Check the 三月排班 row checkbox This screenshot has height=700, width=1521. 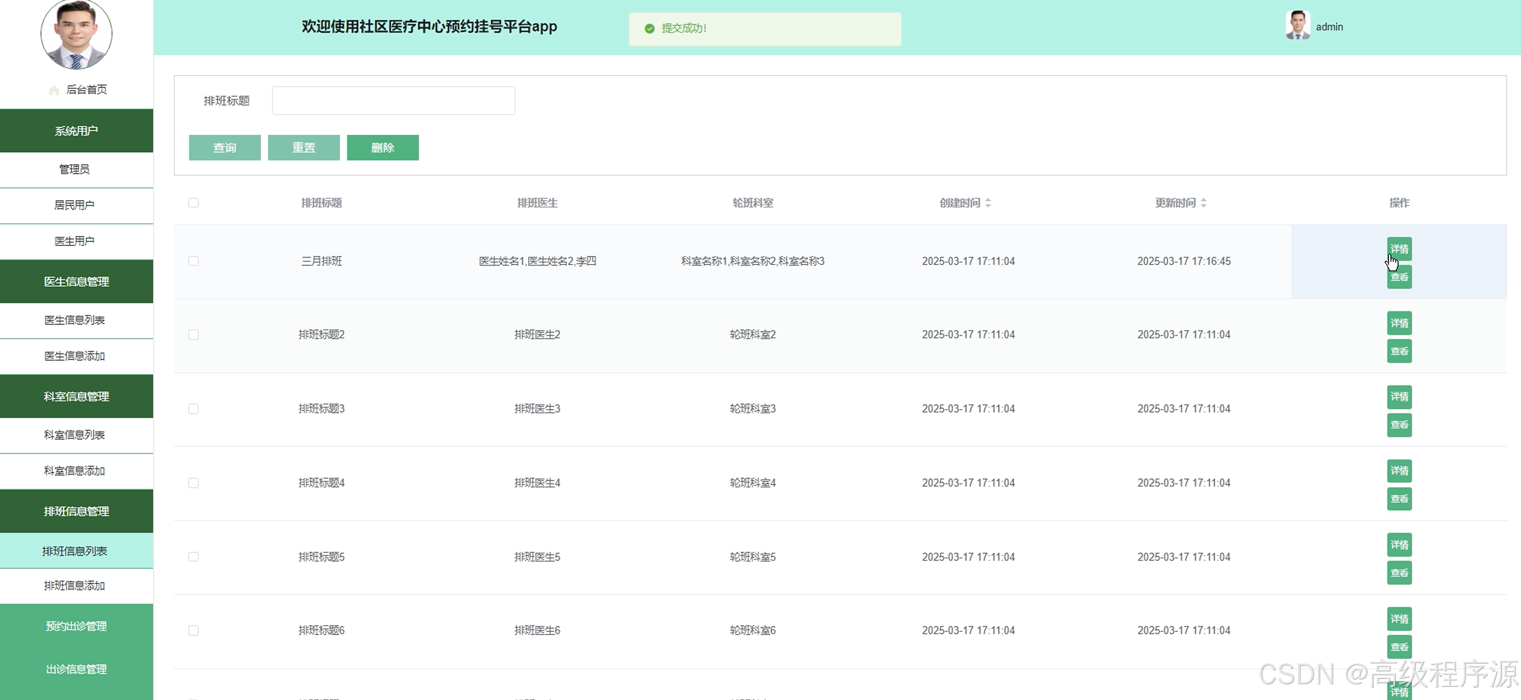pyautogui.click(x=193, y=261)
